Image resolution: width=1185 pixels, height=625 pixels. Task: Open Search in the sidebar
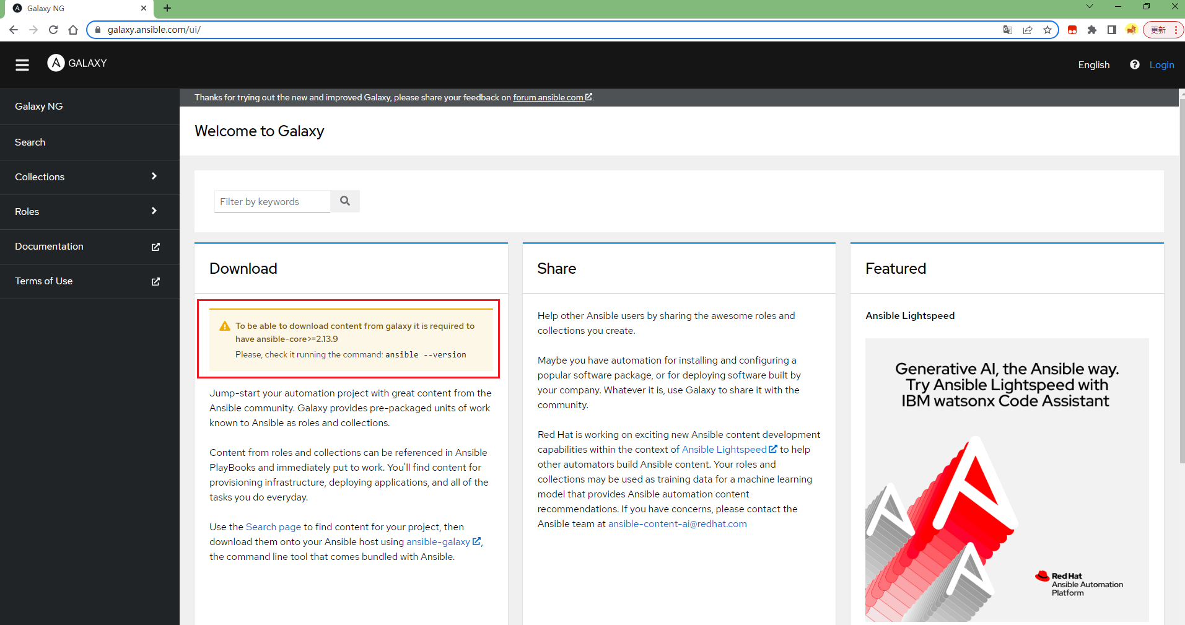[x=90, y=142]
